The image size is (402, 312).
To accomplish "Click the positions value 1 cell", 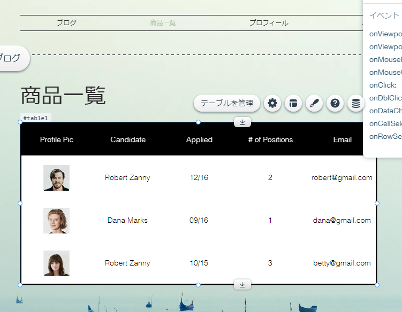I will (x=270, y=220).
